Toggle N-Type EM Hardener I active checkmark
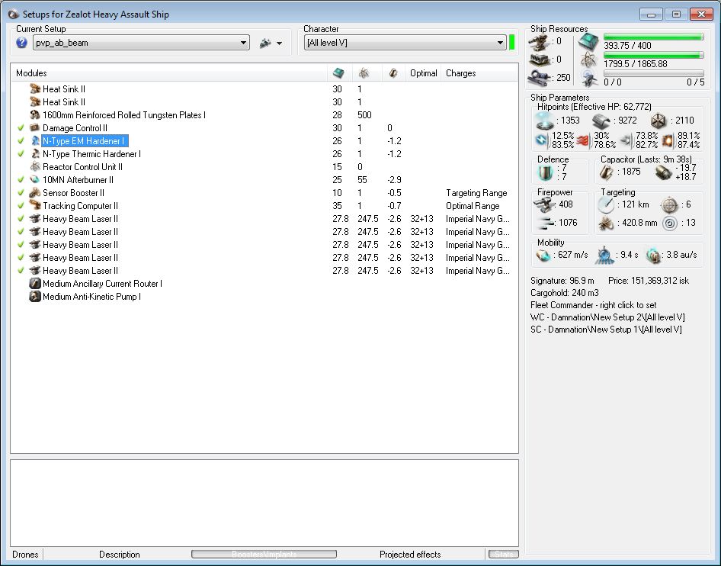This screenshot has height=566, width=721. [21, 141]
